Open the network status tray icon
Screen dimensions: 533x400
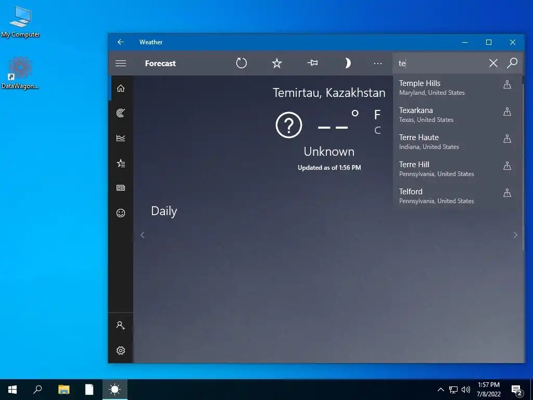(x=453, y=390)
